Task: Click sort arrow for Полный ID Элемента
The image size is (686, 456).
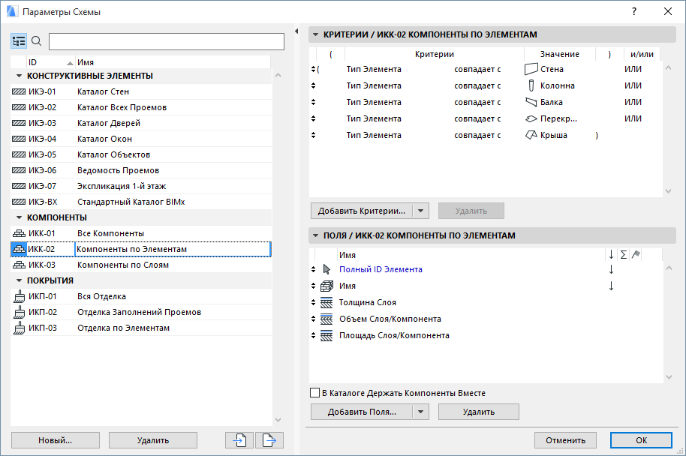Action: pos(611,269)
